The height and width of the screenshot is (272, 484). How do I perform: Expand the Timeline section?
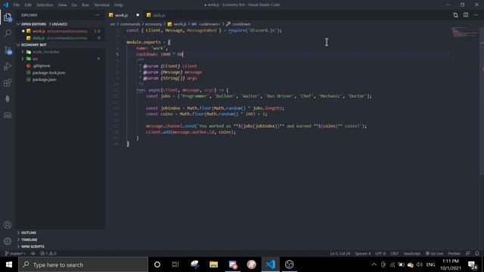(x=29, y=240)
